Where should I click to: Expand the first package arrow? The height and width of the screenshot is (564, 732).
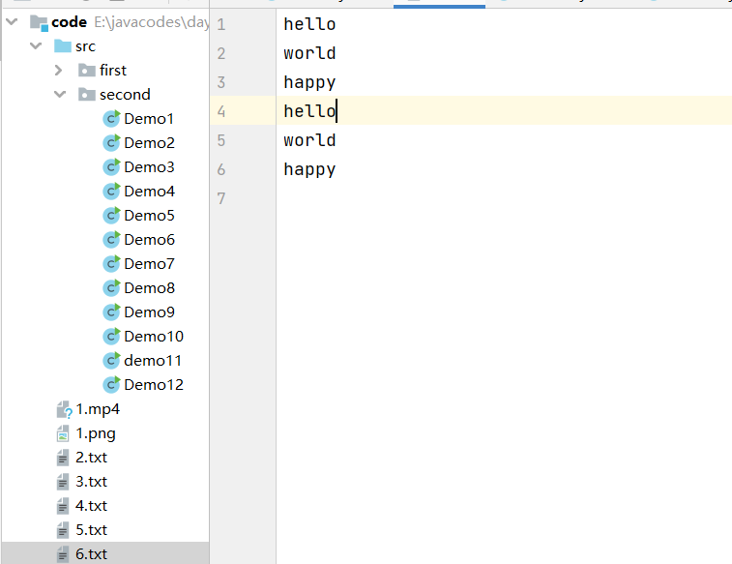pos(58,70)
